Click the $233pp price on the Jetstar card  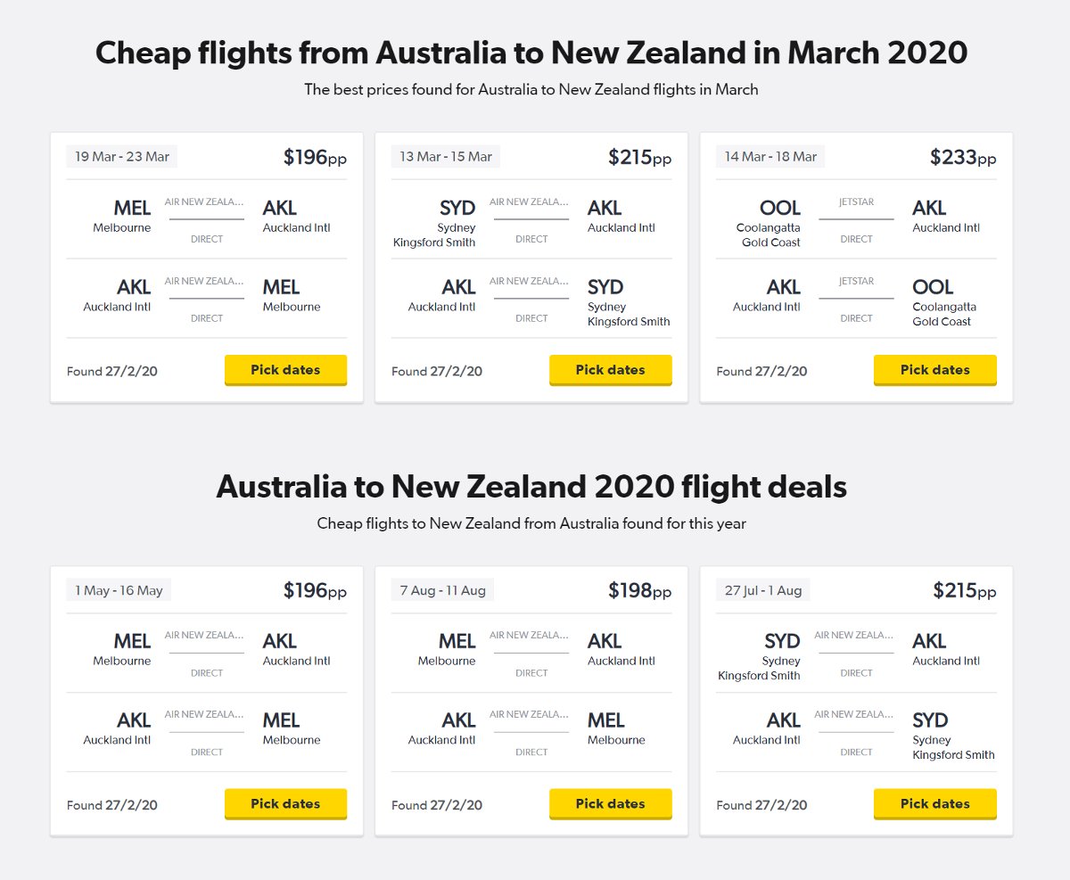[963, 158]
